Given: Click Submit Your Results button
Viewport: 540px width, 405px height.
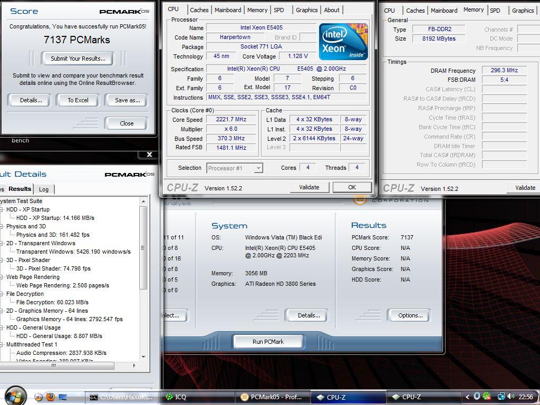Looking at the screenshot, I should point(78,59).
